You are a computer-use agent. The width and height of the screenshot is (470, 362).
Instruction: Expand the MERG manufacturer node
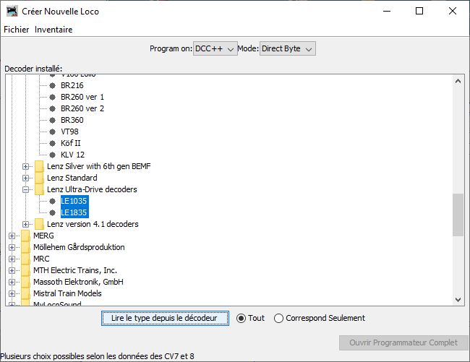click(x=12, y=236)
